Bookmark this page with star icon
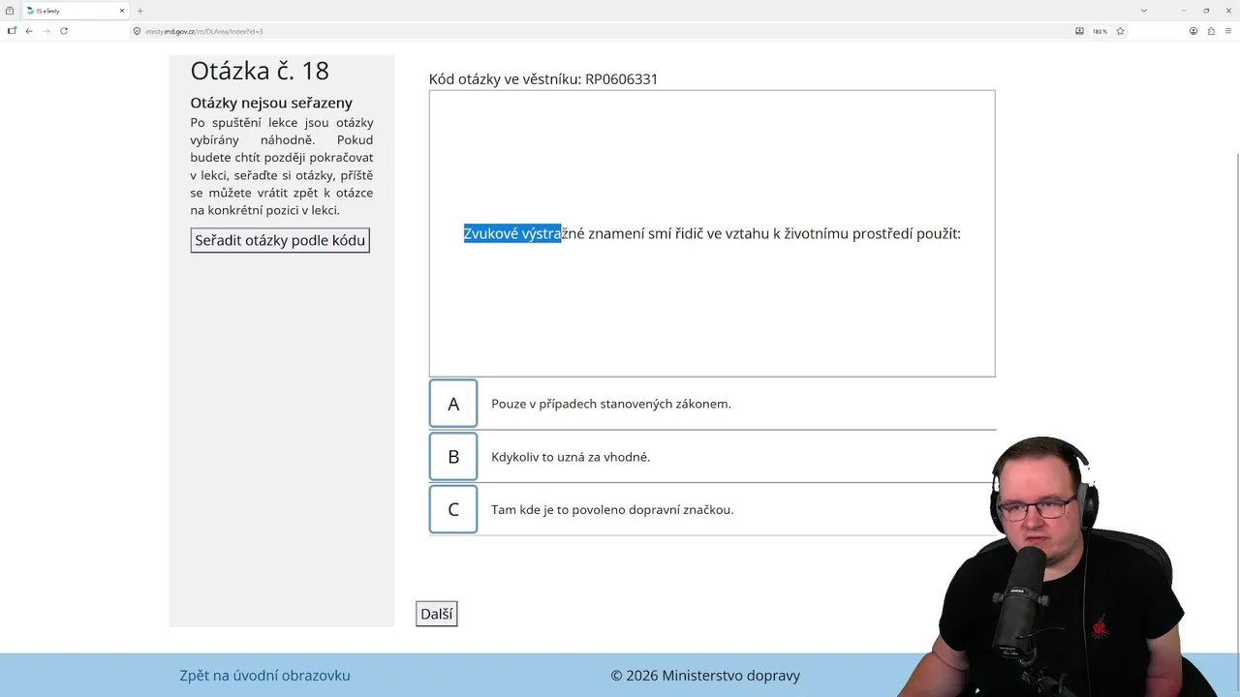This screenshot has width=1240, height=697. 1120,31
